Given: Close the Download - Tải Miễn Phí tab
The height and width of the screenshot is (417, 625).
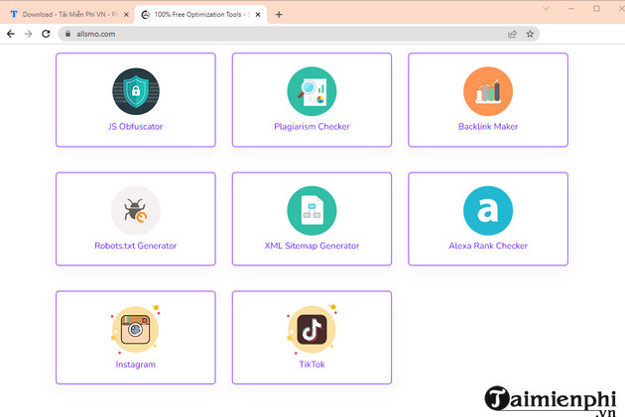Looking at the screenshot, I should (x=126, y=15).
